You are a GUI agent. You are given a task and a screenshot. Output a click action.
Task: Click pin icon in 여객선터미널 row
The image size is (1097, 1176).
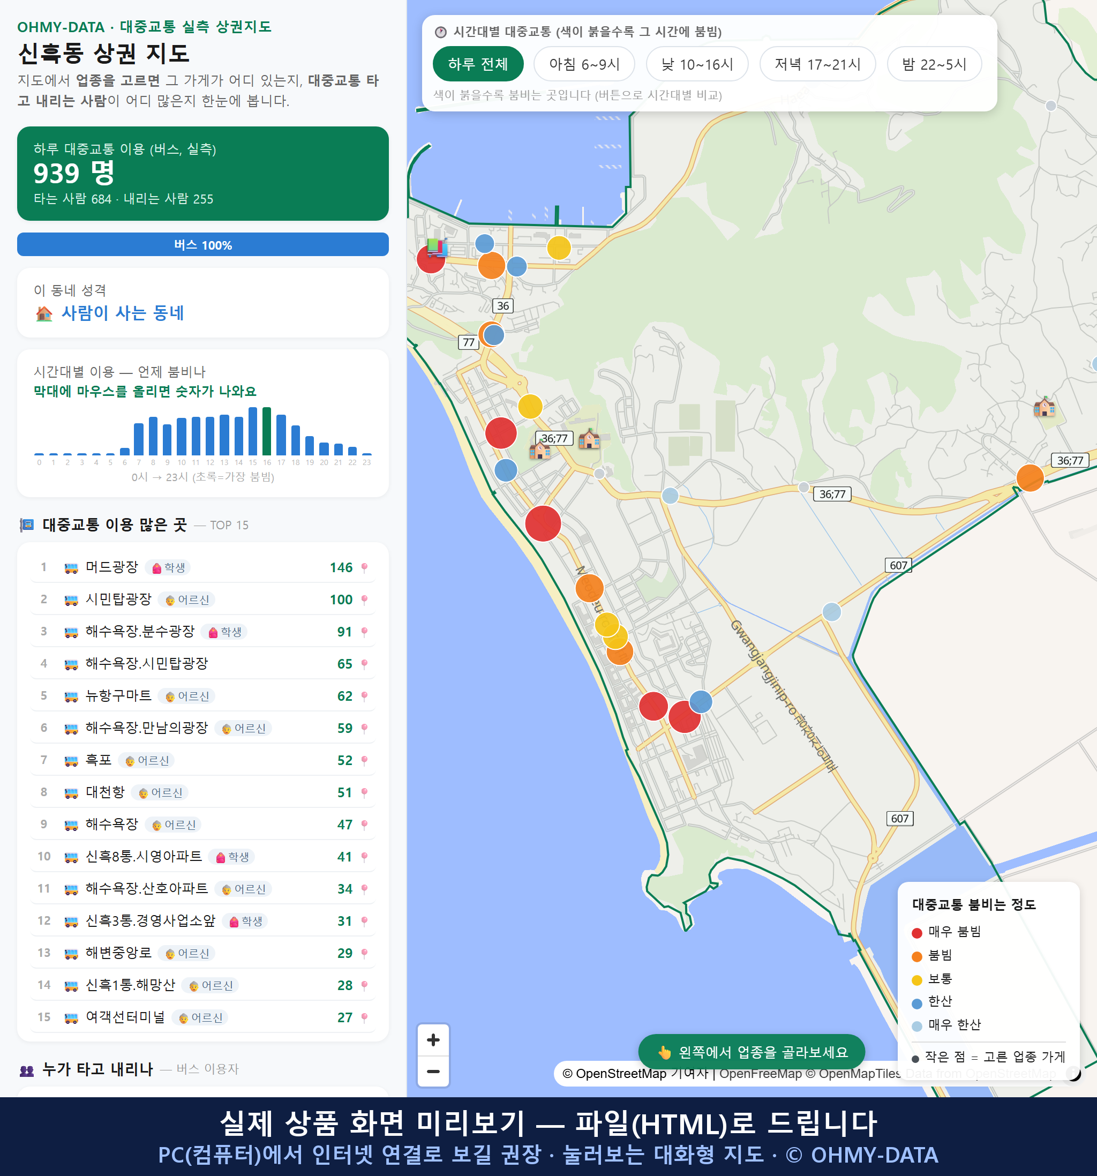point(364,1017)
